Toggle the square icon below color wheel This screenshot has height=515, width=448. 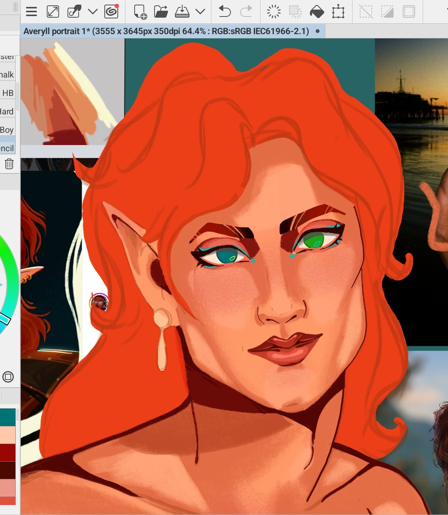point(8,377)
